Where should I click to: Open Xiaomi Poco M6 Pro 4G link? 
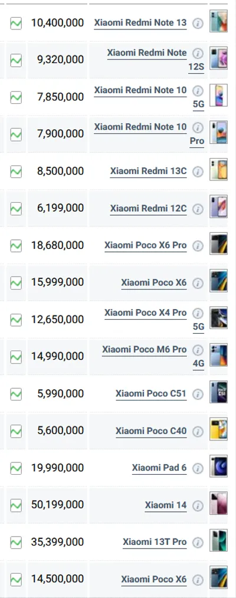click(153, 357)
